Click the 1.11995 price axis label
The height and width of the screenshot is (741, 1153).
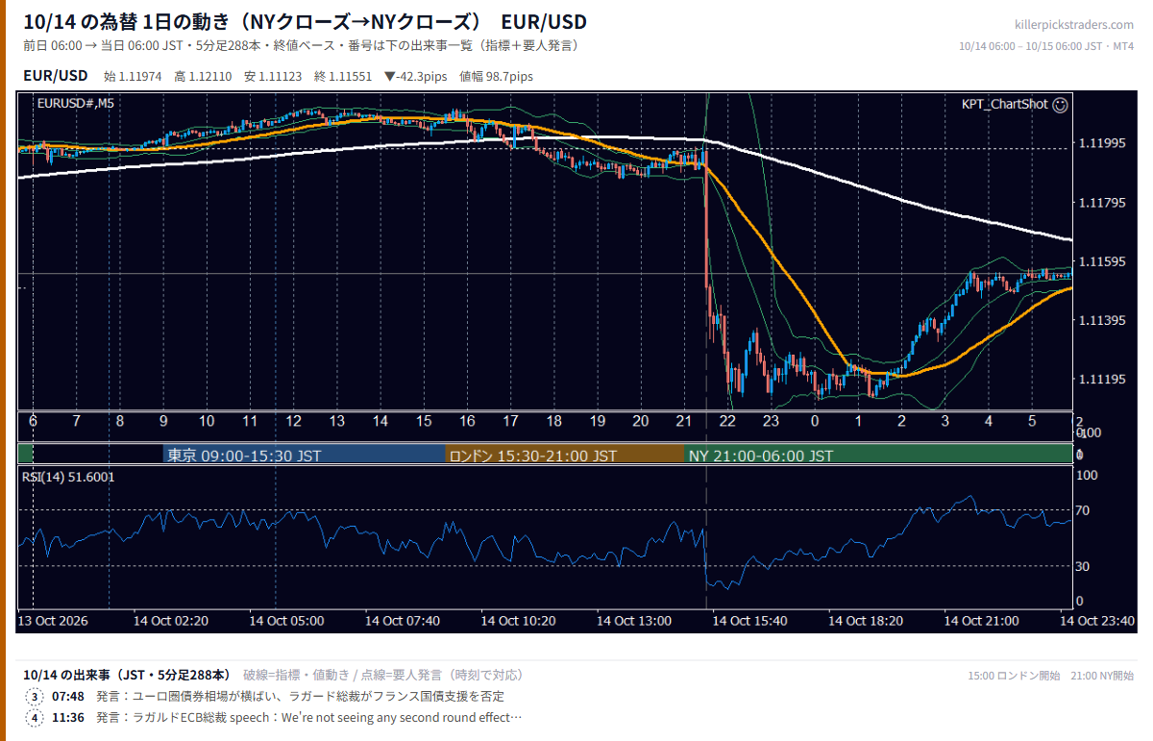[1103, 143]
